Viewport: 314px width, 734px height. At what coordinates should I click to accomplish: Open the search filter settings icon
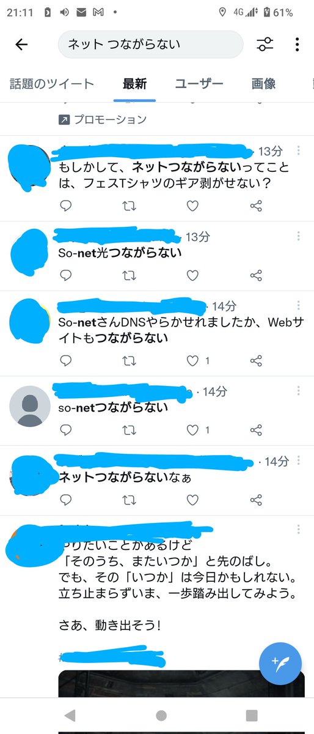265,45
